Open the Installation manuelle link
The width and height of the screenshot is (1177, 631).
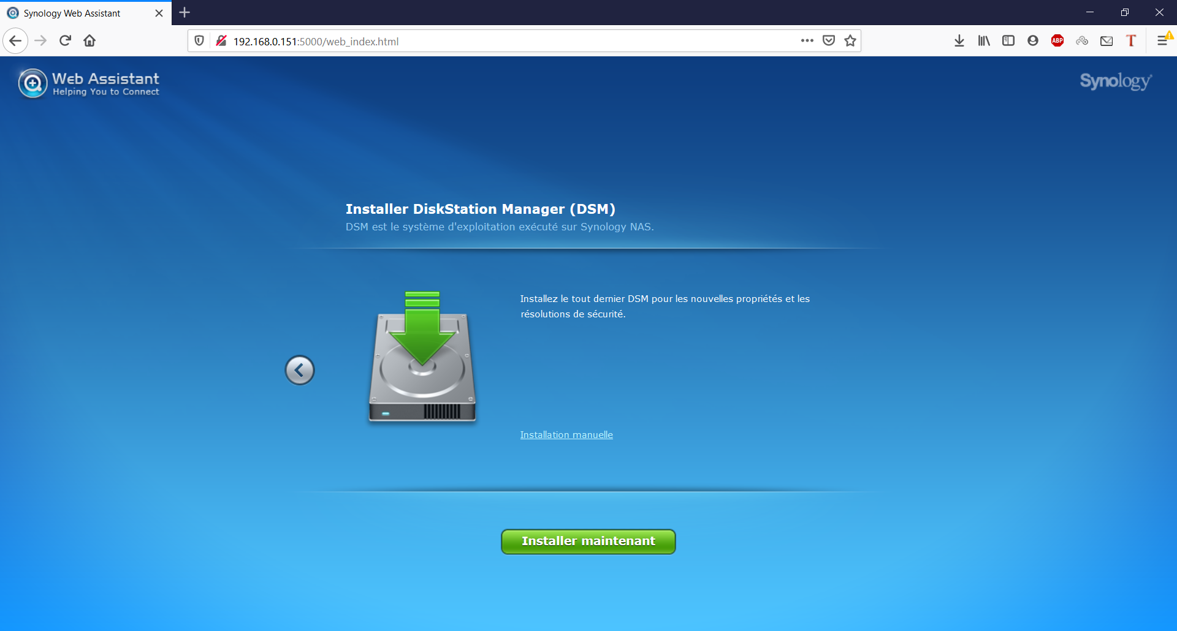[x=566, y=435]
